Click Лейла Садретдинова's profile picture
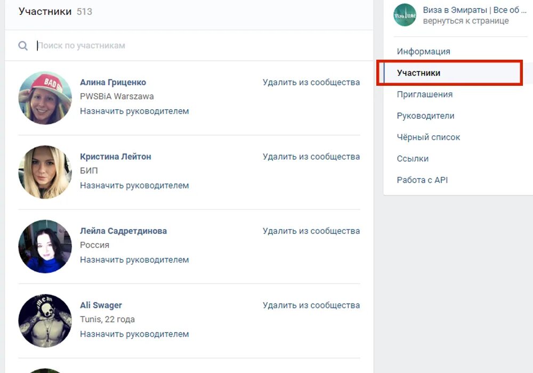This screenshot has width=533, height=373. click(x=45, y=247)
